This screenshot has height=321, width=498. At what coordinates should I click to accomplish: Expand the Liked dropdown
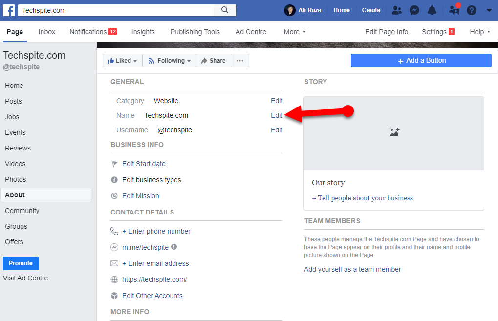click(122, 60)
